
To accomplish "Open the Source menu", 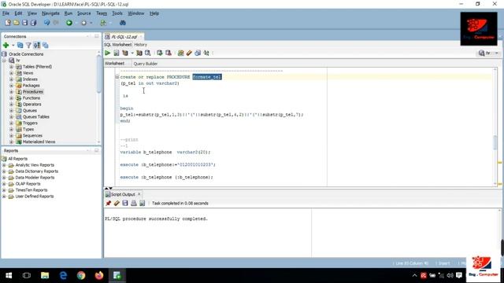I will [x=84, y=13].
